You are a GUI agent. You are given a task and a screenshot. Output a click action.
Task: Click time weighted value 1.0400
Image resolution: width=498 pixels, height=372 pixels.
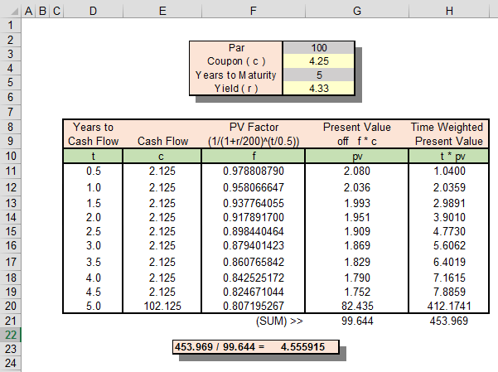(x=449, y=171)
